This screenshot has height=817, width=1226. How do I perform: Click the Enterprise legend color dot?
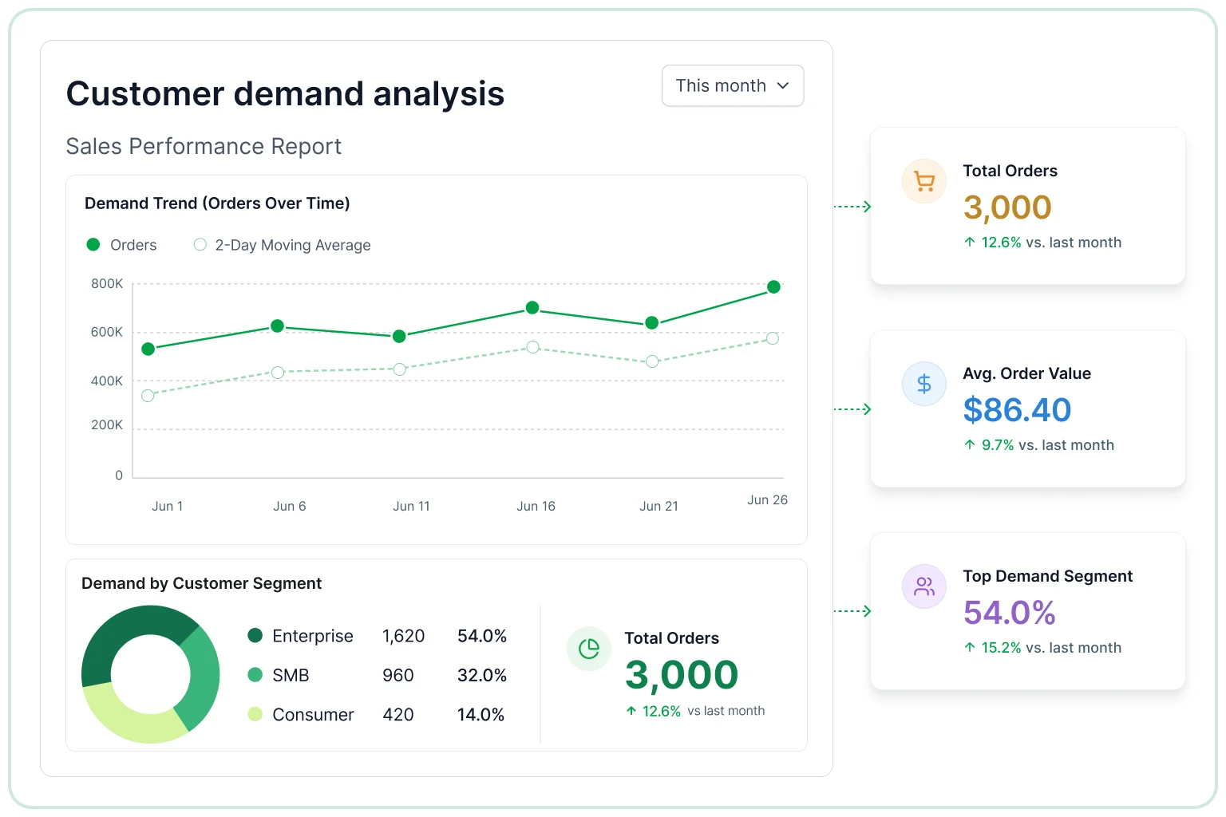click(x=255, y=635)
